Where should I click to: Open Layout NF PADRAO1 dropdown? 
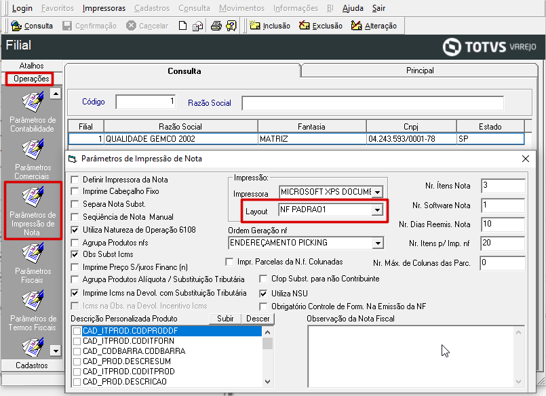click(377, 210)
